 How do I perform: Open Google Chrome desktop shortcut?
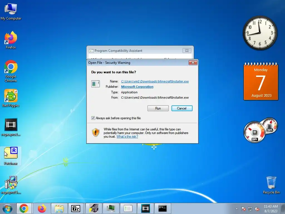(11, 71)
